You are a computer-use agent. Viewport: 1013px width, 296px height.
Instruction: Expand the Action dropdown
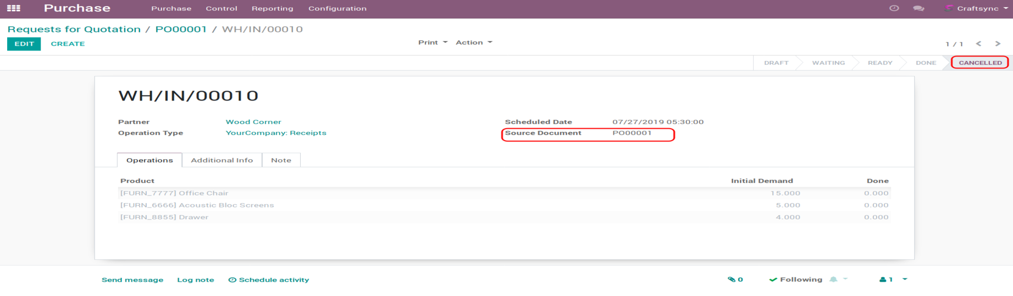[473, 42]
